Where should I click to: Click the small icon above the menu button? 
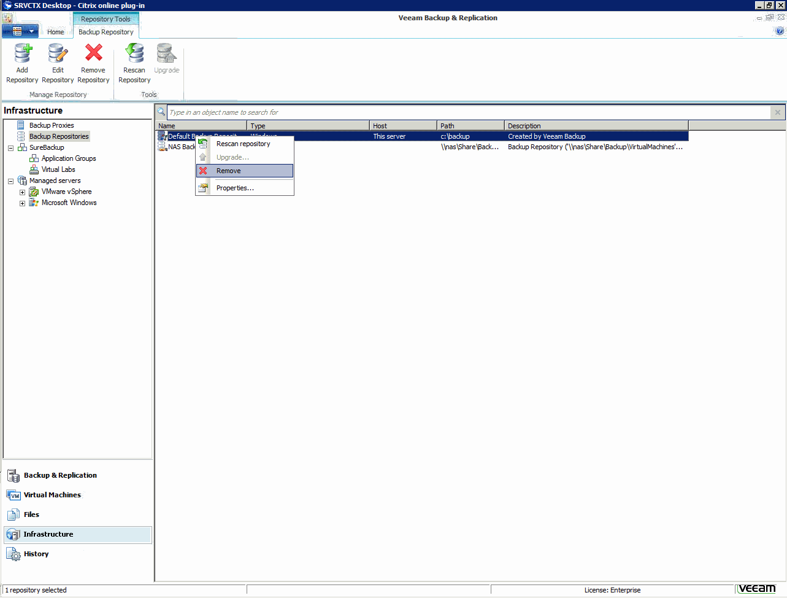click(7, 18)
